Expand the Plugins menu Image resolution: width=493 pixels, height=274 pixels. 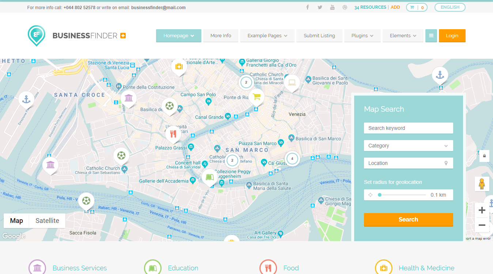pos(363,36)
